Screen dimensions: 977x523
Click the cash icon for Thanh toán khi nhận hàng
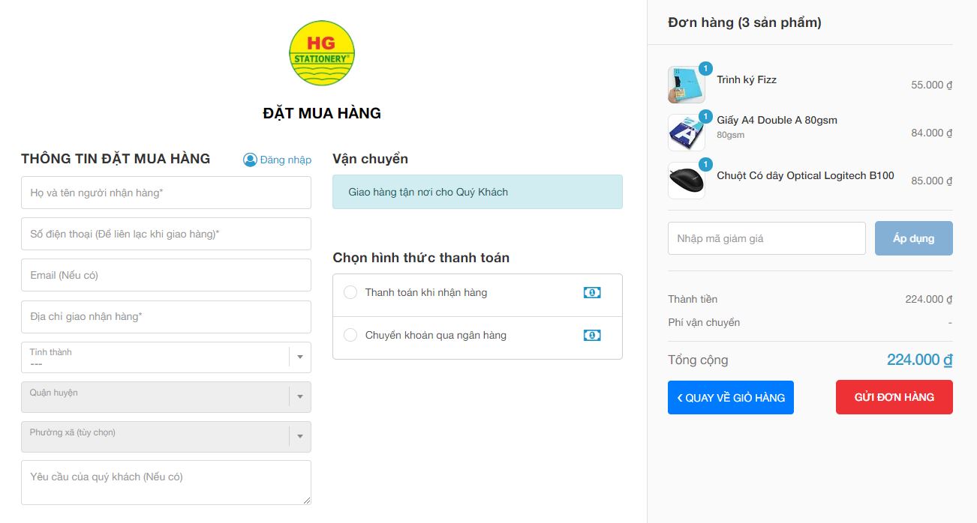pyautogui.click(x=592, y=292)
